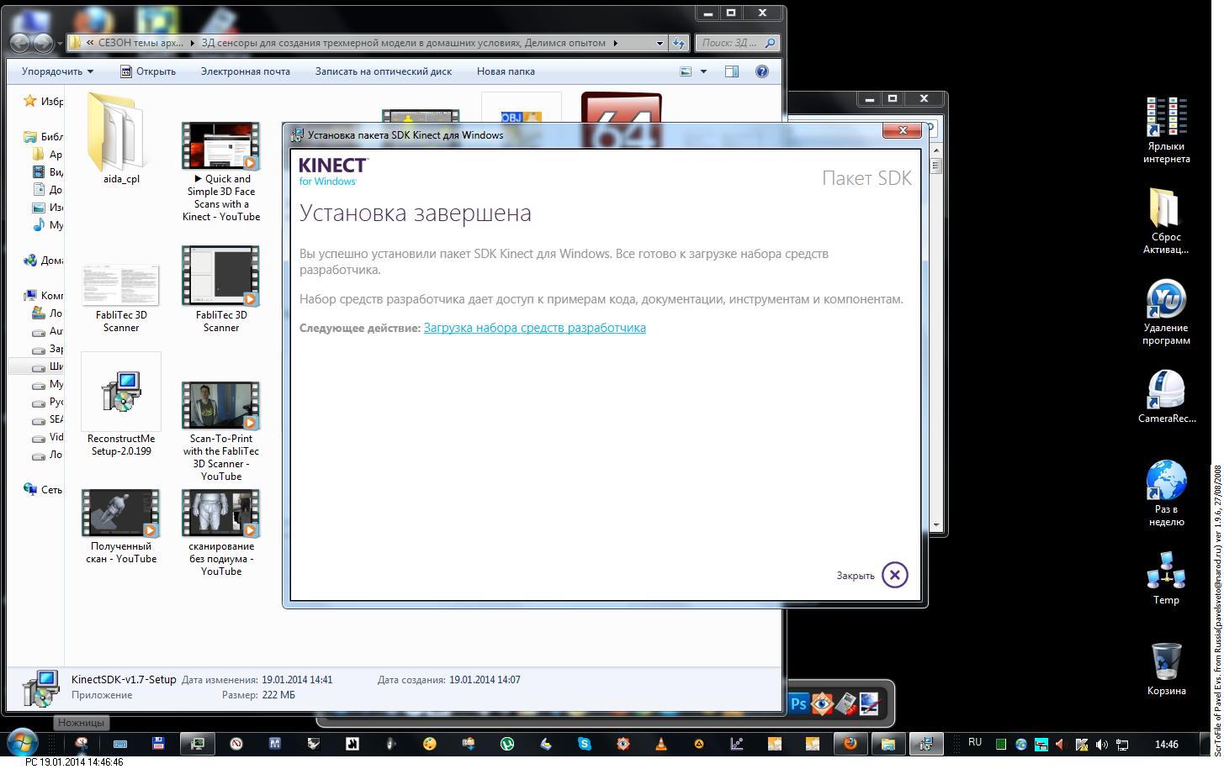Open Избранное in the navigation pane

point(44,101)
